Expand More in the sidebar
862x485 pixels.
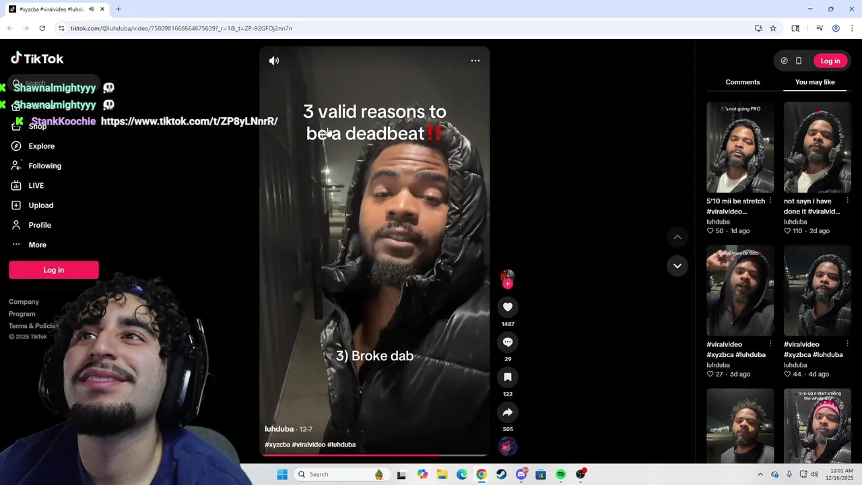(37, 245)
